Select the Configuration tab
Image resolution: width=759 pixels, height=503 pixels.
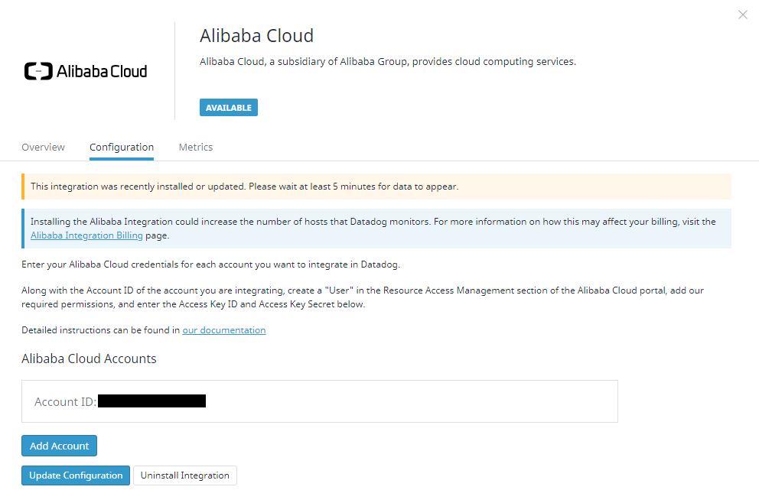[122, 147]
